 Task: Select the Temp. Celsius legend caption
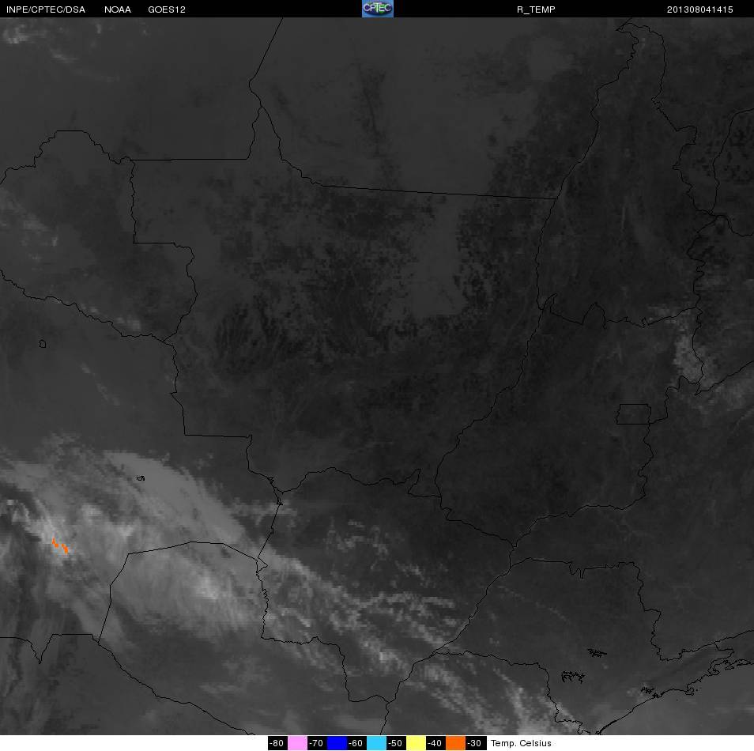pos(521,743)
